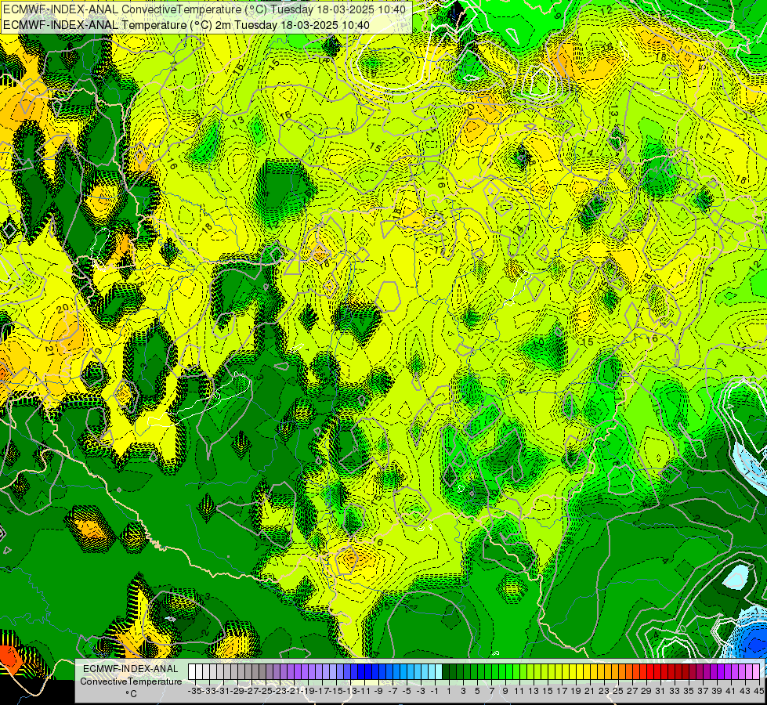The width and height of the screenshot is (767, 705).
Task: Select the pale cyan swatch beside dark green
Action: (x=439, y=672)
